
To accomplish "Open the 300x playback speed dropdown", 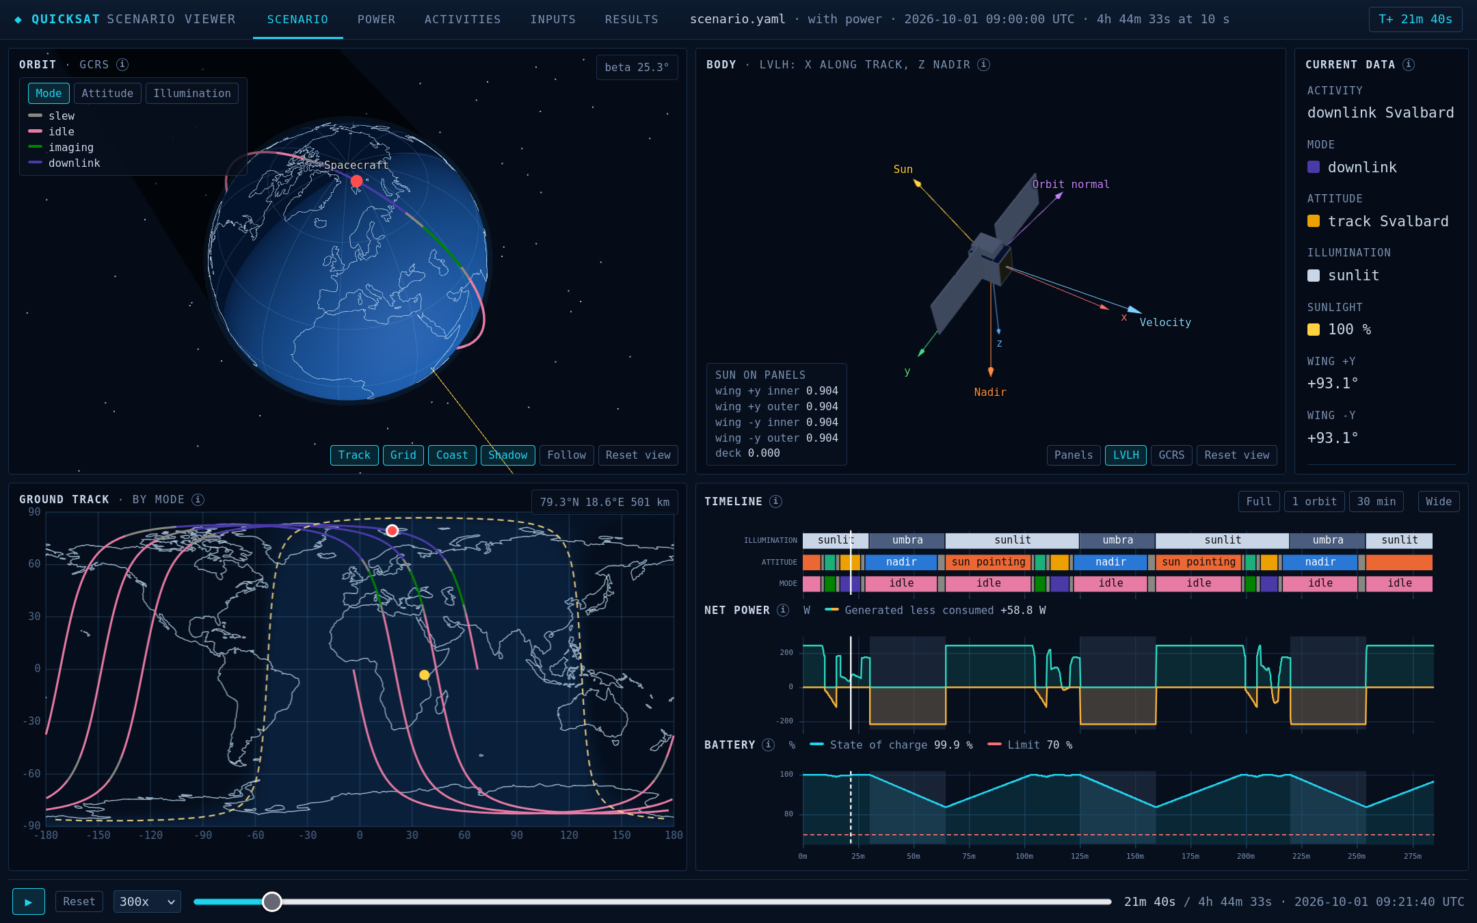I will coord(147,901).
